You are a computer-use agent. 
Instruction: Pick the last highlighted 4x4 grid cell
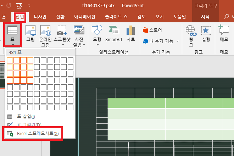click(x=30, y=80)
